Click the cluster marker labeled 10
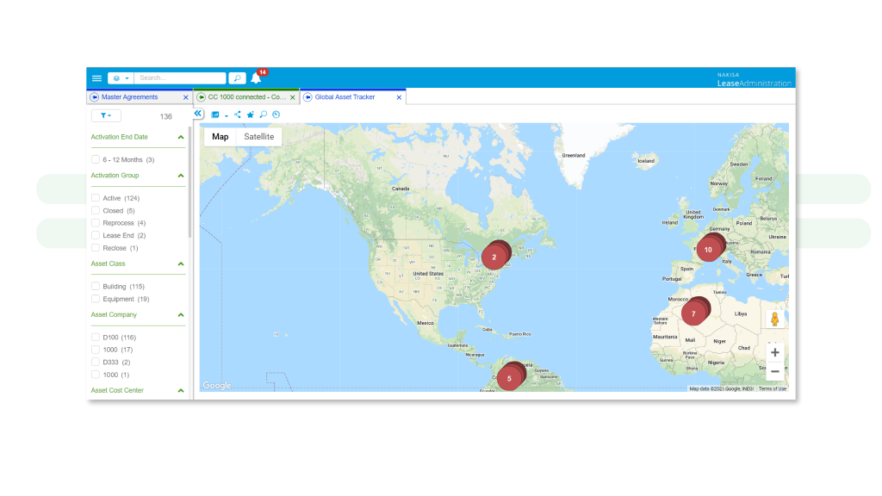Image resolution: width=882 pixels, height=496 pixels. (x=708, y=250)
